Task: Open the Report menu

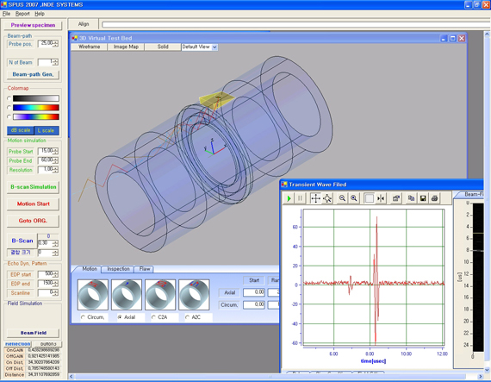Action: (22, 14)
